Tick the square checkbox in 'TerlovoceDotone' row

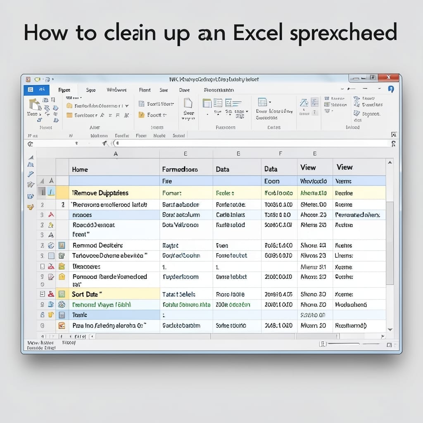(x=51, y=256)
